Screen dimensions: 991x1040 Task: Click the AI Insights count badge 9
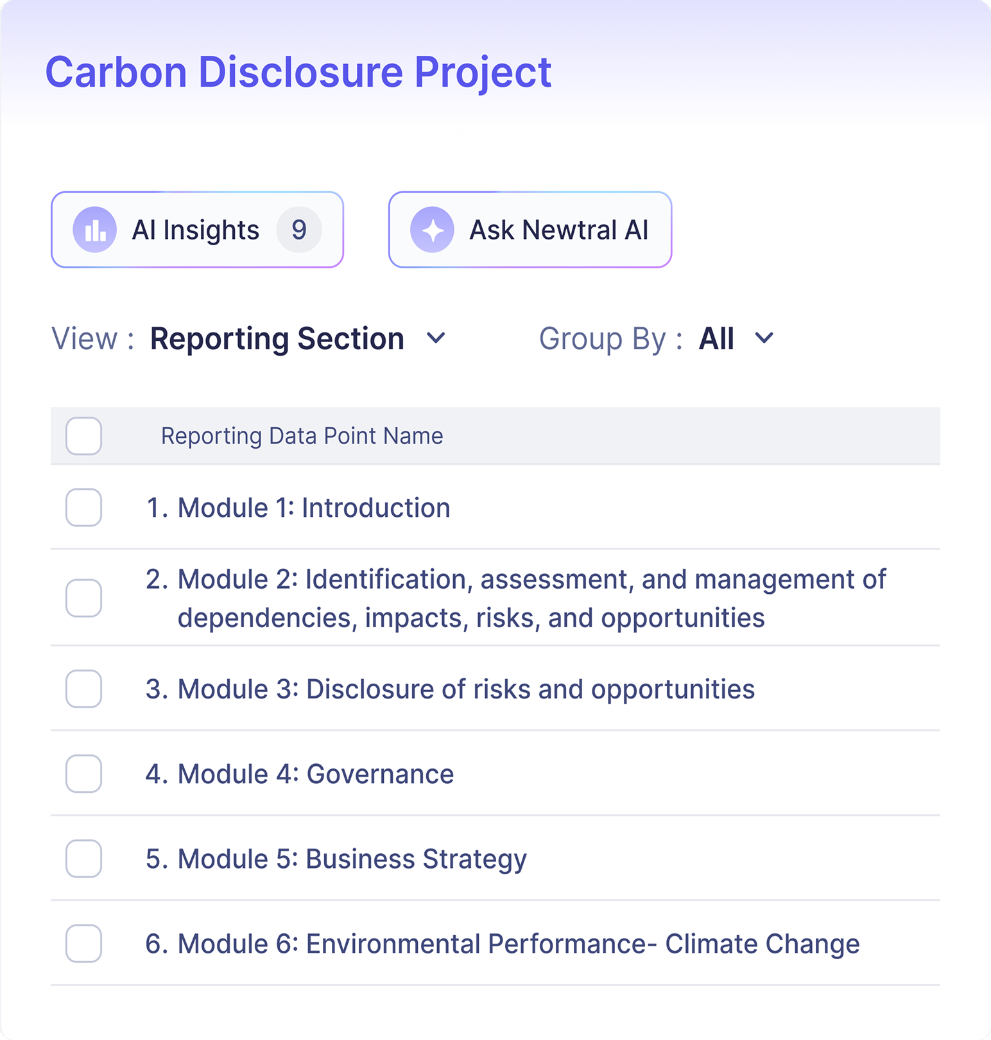click(299, 230)
